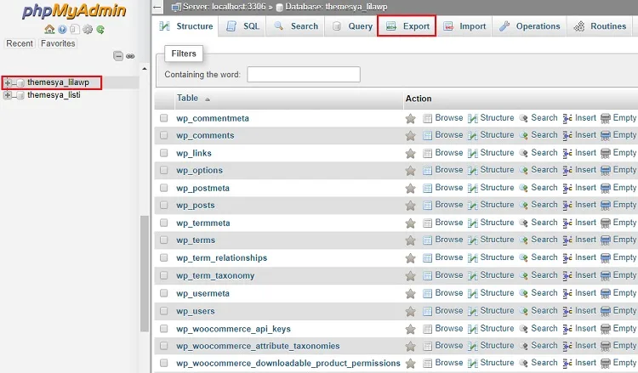Click Empty text for wp_options
Viewport: 638px width, 373px height.
click(624, 170)
